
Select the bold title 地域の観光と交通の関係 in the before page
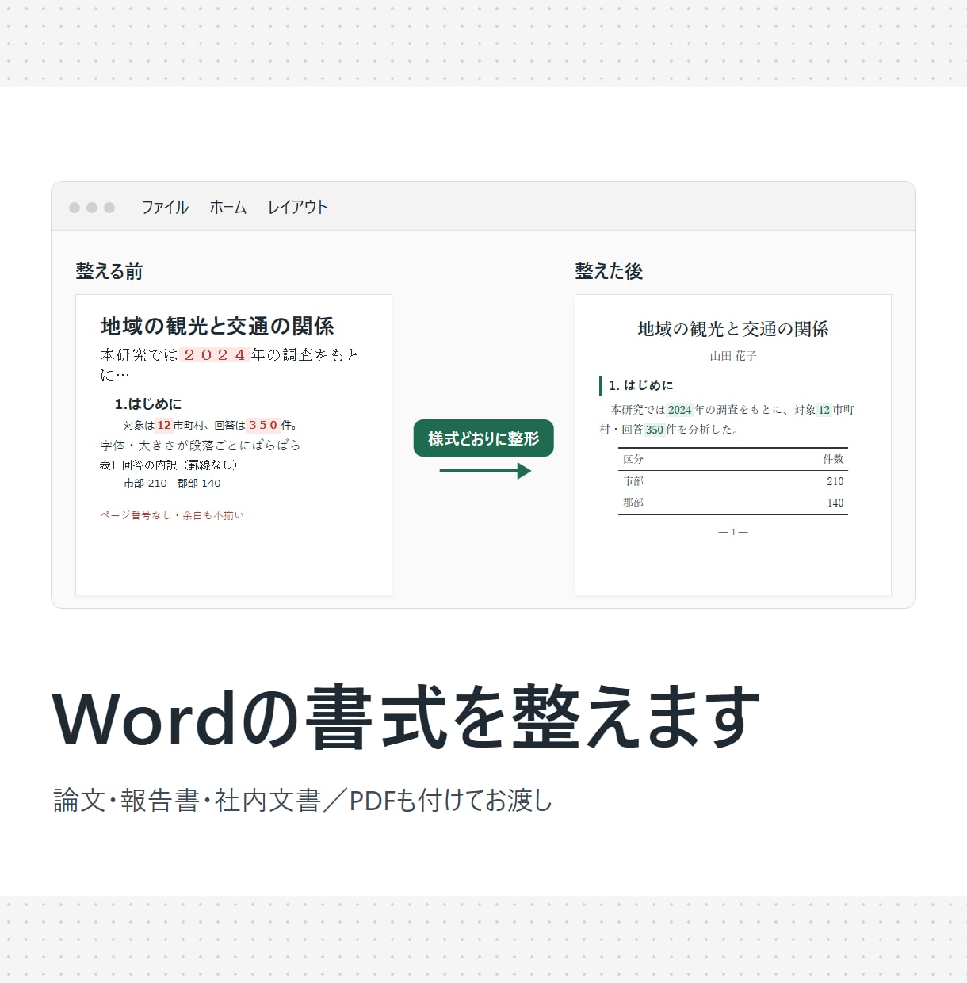(x=217, y=326)
